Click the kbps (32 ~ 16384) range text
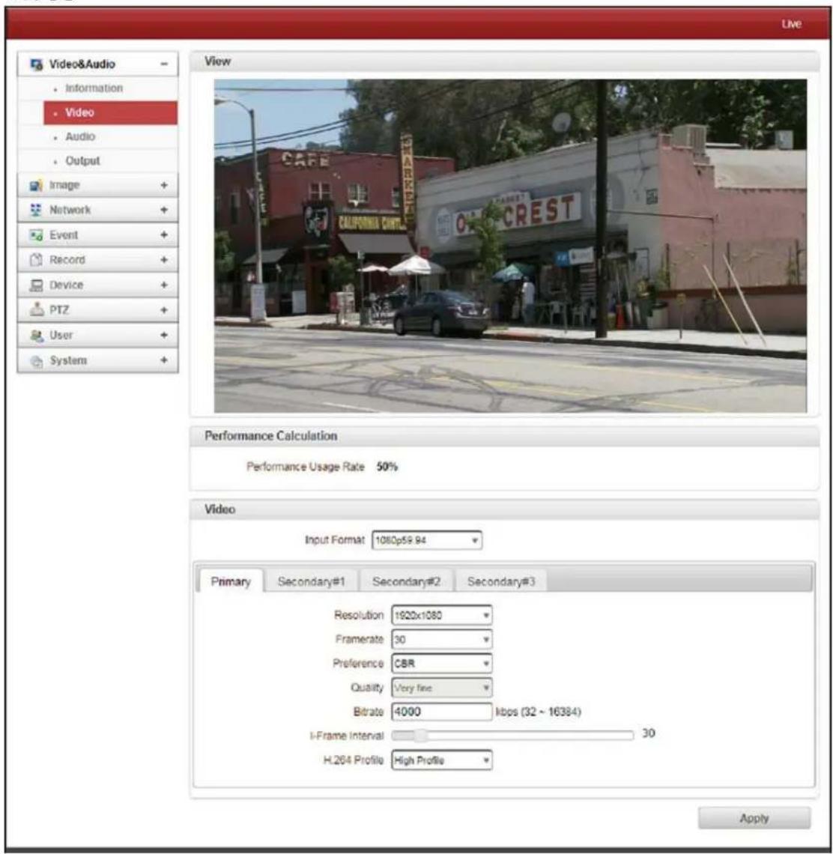Viewport: 833px width, 854px height. (539, 712)
